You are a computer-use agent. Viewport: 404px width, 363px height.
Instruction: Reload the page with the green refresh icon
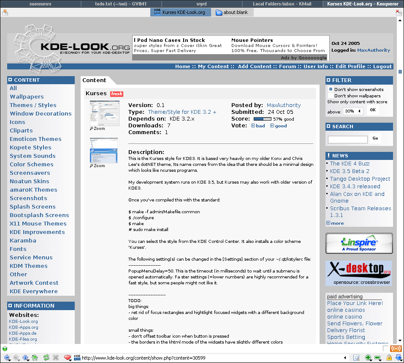point(46,357)
